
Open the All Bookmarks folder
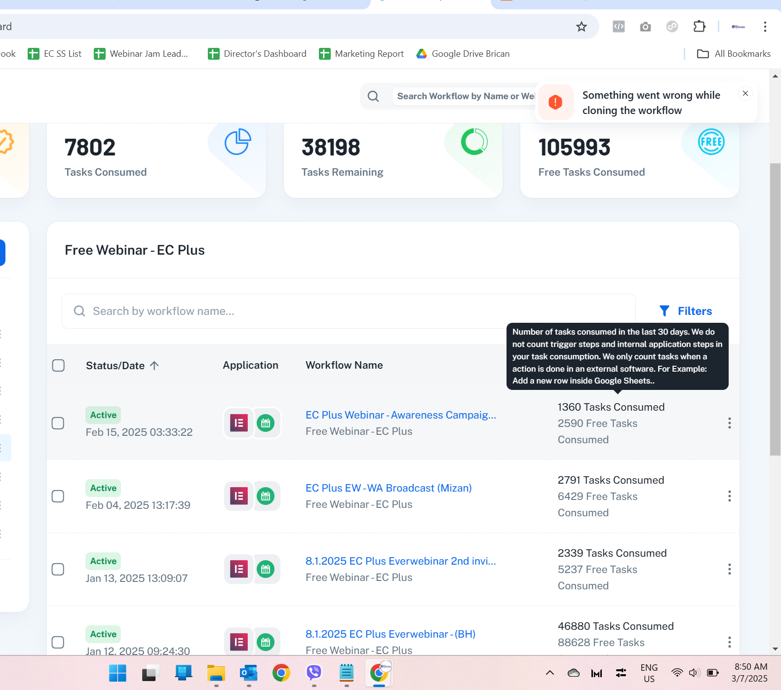(x=734, y=54)
